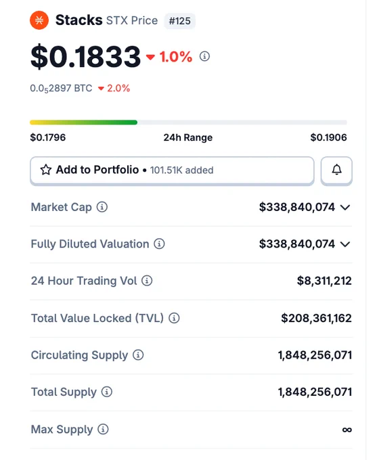Click the BTC price 0.0₅2897 text
Screen dimensions: 377x460
61,89
